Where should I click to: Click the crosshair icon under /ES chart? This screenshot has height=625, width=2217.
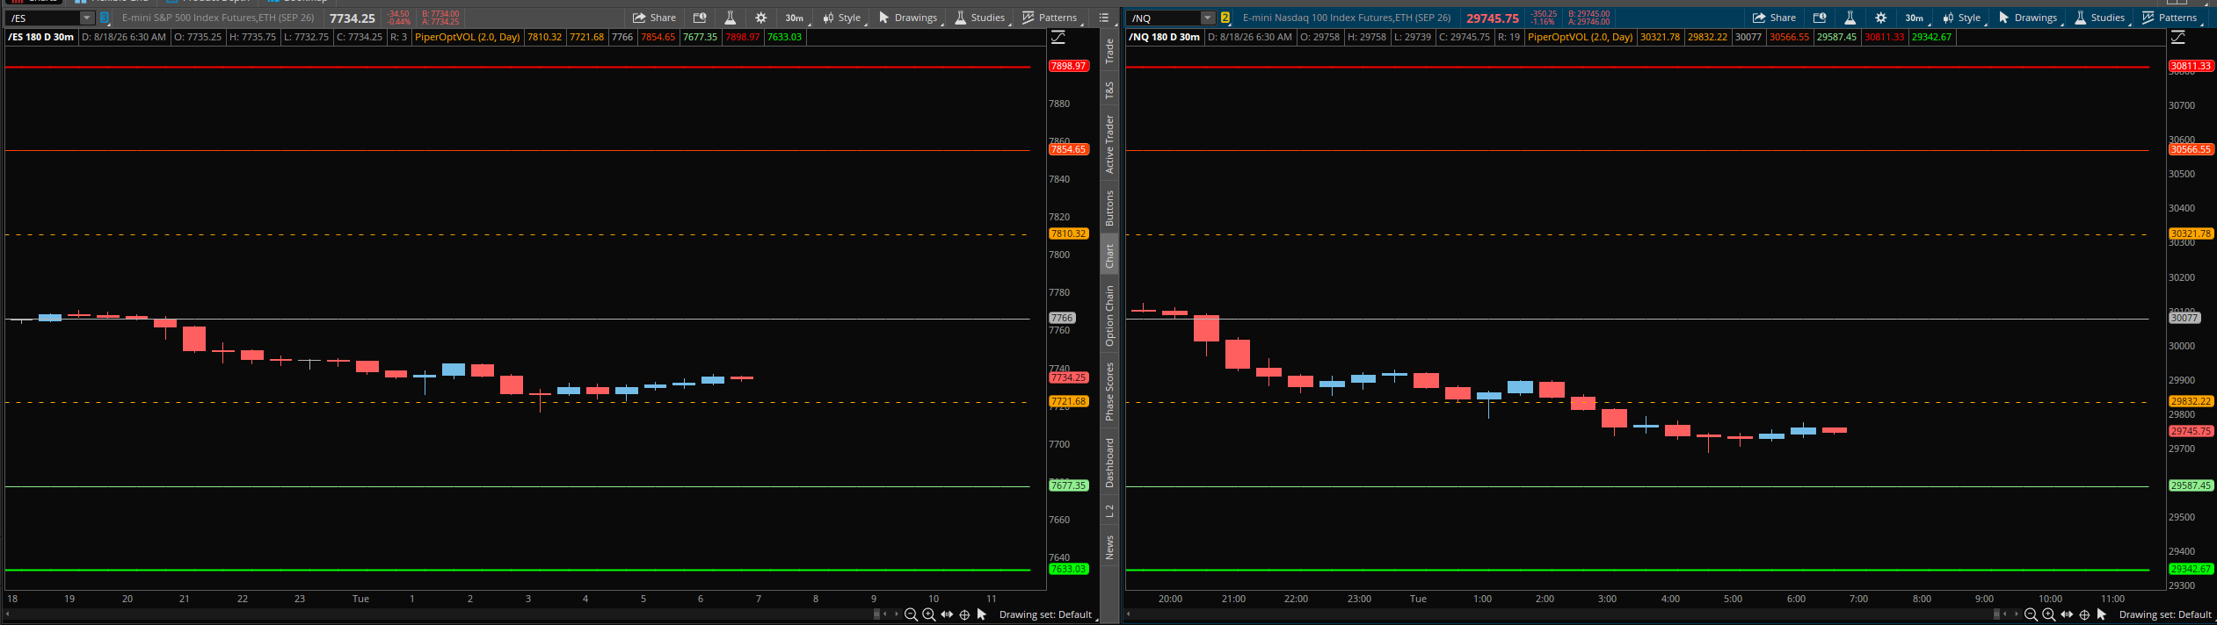pyautogui.click(x=964, y=614)
